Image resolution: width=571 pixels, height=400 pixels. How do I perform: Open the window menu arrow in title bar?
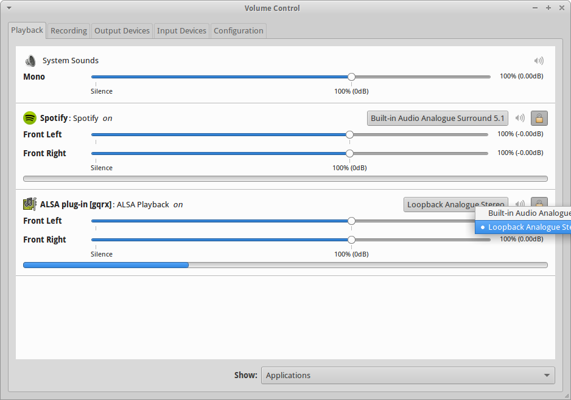[x=9, y=8]
